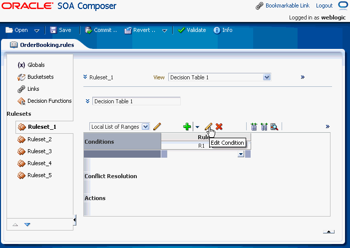Click the double arrow beside View dropdown
The width and height of the screenshot is (350, 248).
303,77
